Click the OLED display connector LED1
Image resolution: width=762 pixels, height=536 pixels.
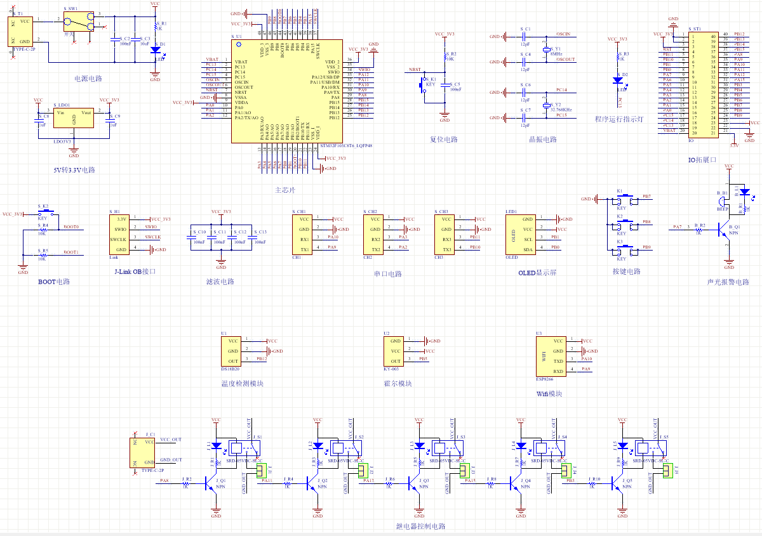[521, 234]
